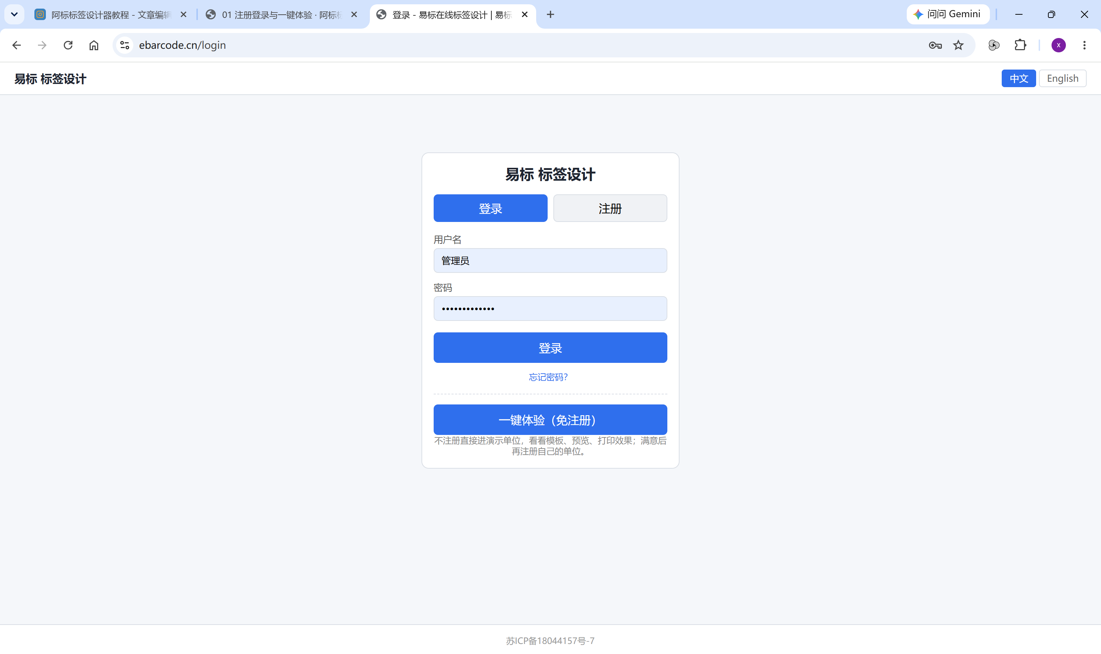Minimize the browser window
Screen dimensions: 1101x654
(x=1019, y=15)
